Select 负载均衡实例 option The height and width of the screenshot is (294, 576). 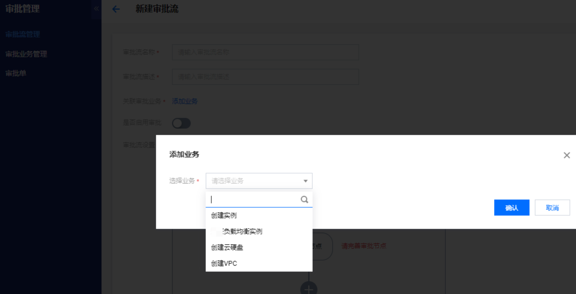tap(243, 232)
